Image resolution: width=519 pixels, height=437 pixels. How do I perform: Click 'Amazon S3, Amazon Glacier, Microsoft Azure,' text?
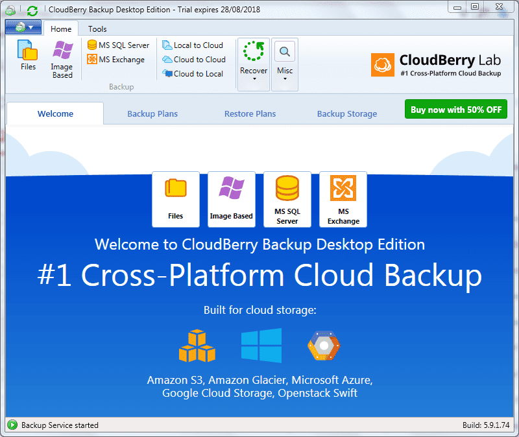point(260,380)
